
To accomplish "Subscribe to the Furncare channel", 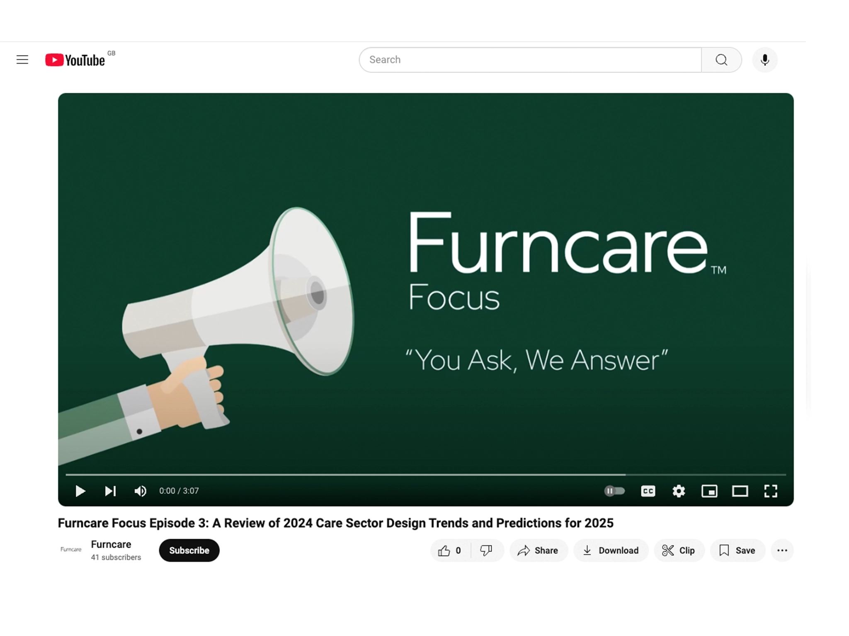I will tap(189, 550).
